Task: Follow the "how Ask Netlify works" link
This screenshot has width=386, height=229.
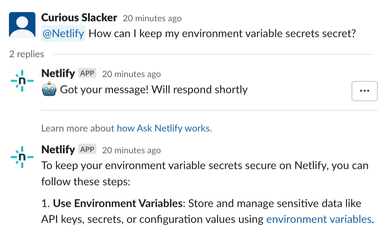Action: (x=163, y=128)
